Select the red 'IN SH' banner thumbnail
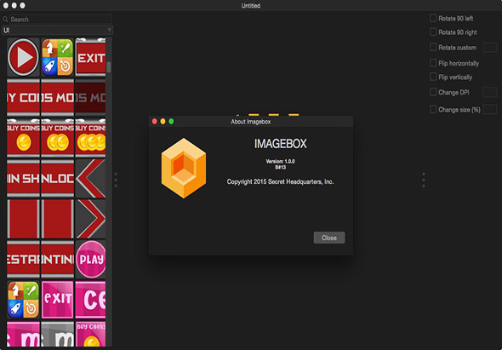502x350 pixels. (23, 178)
